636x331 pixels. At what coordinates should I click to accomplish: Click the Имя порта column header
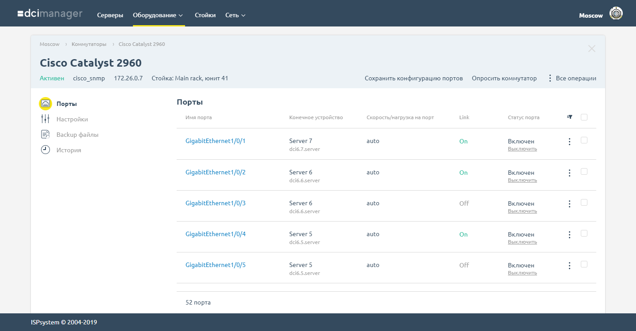coord(199,117)
